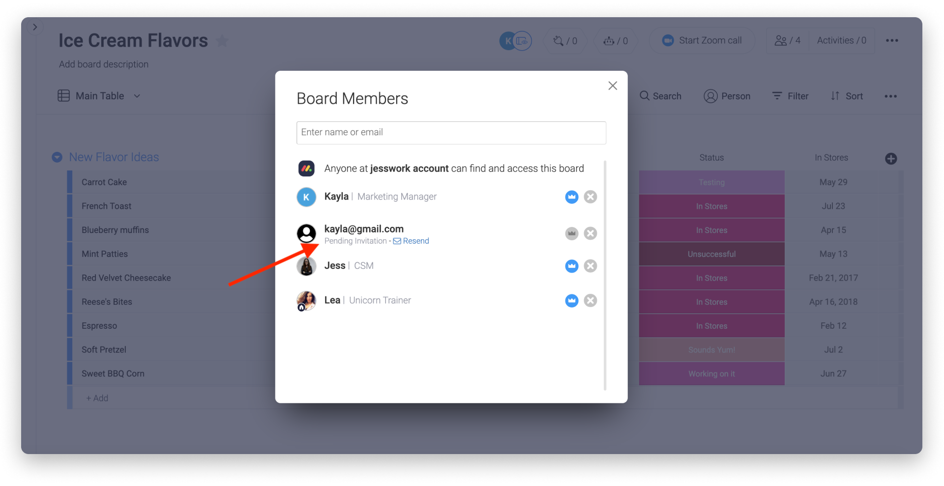The width and height of the screenshot is (944, 486).
Task: Toggle owner crown for Kayla
Action: tap(571, 197)
